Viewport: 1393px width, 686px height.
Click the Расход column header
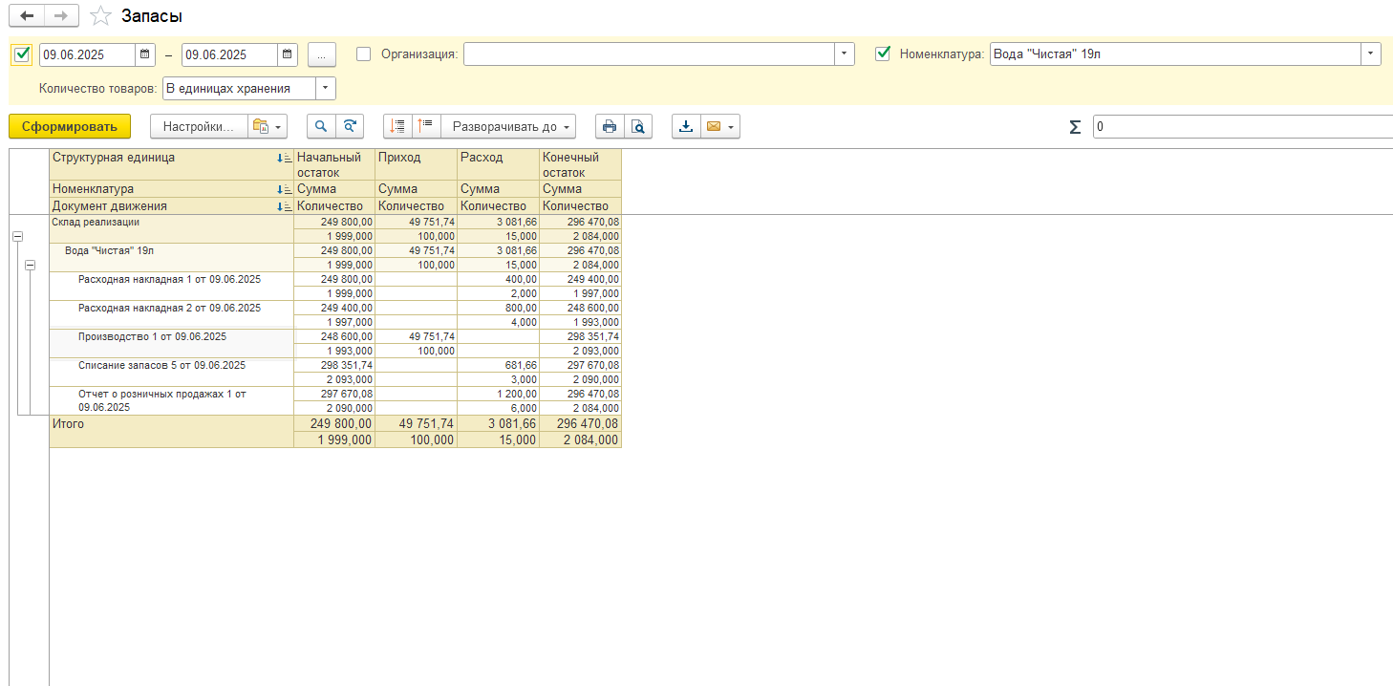499,164
